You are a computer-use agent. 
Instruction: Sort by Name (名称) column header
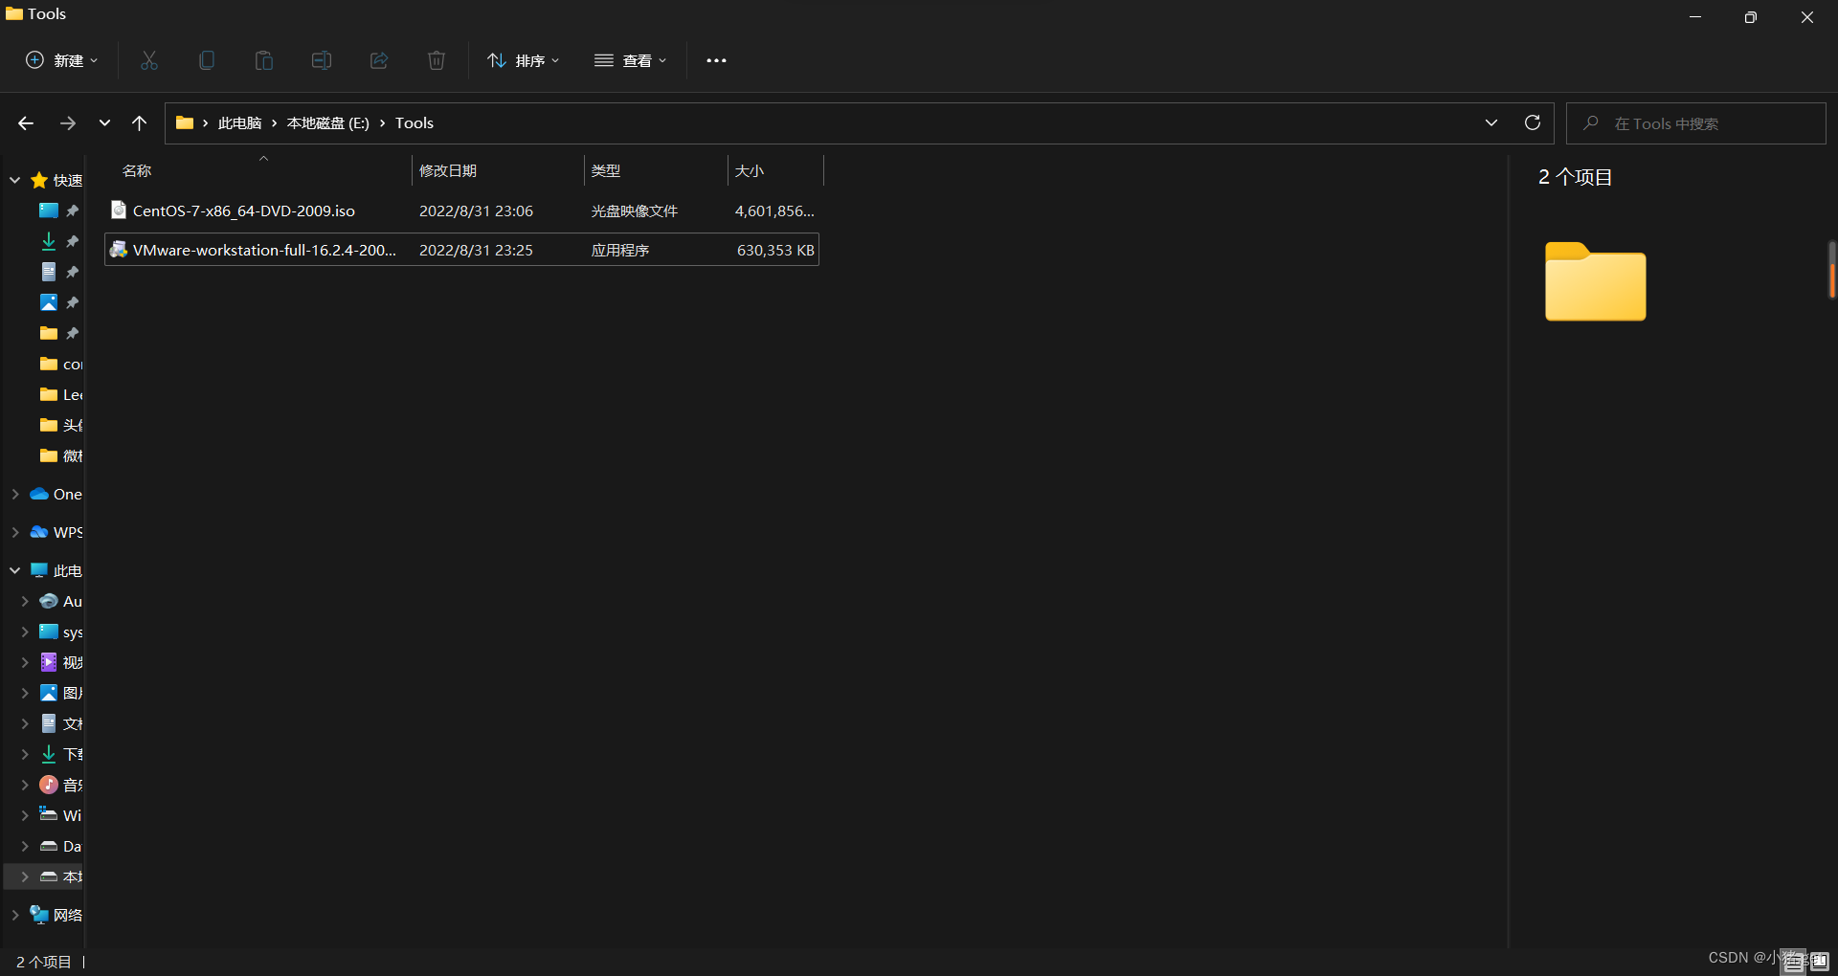coord(137,171)
